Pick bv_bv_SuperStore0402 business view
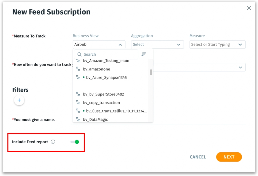The height and width of the screenshot is (176, 258). [x=103, y=94]
